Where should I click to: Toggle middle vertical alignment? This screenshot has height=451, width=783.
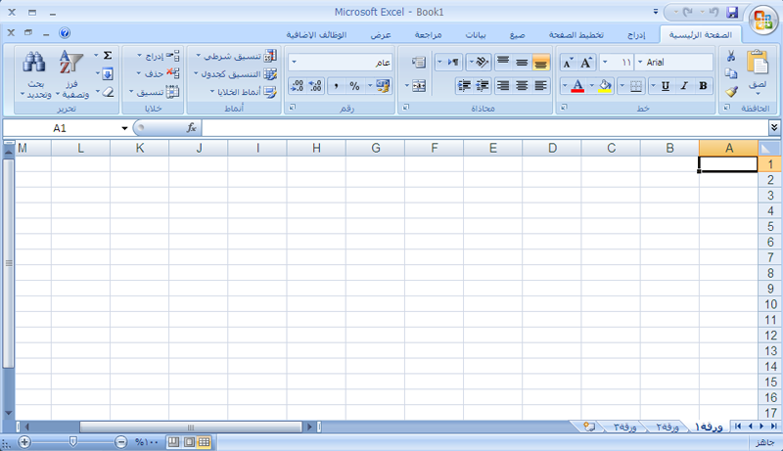[x=522, y=63]
